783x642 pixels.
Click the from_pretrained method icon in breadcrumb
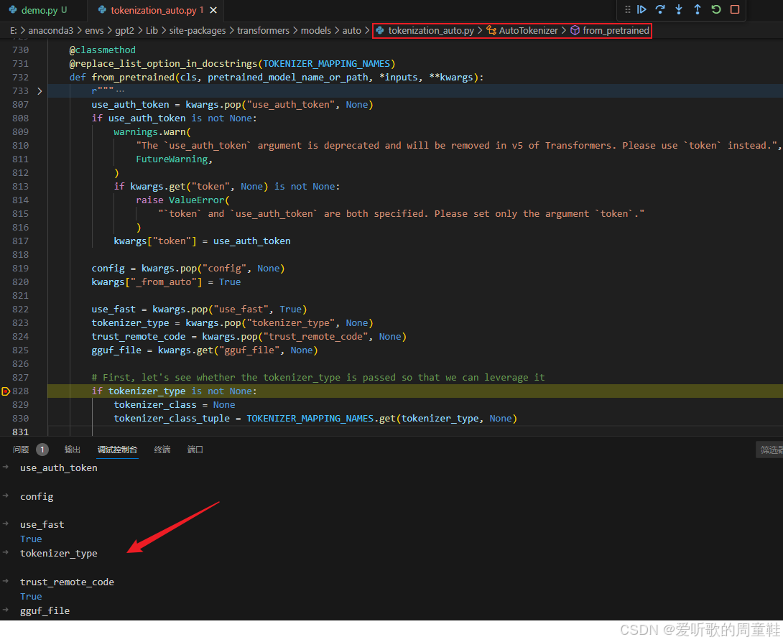575,30
